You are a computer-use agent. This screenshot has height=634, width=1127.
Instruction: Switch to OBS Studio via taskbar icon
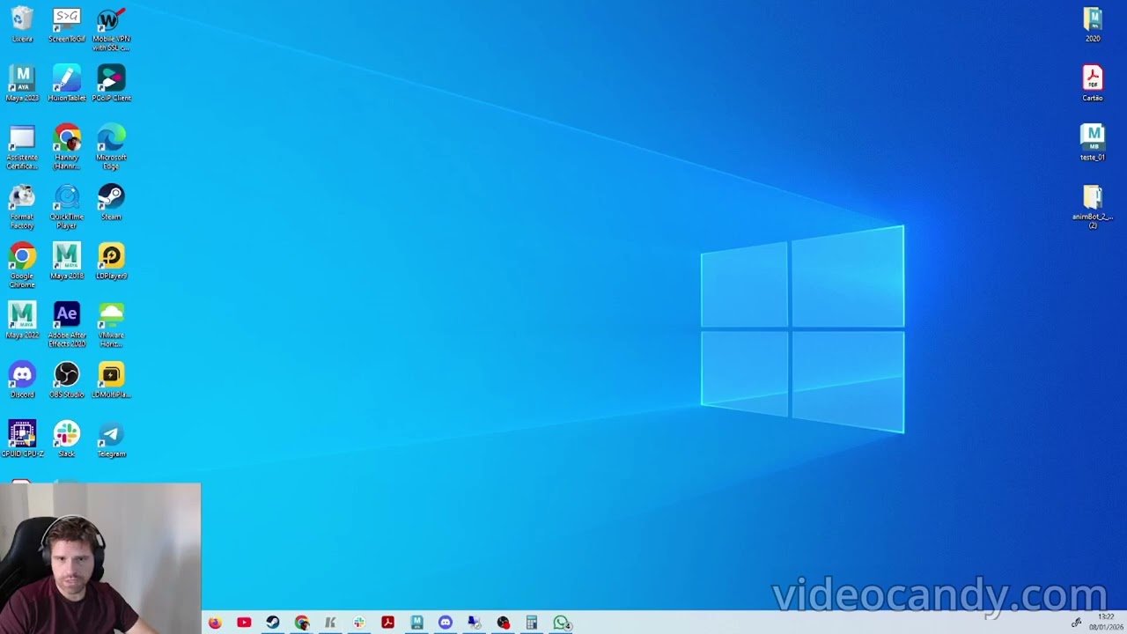pos(503,623)
